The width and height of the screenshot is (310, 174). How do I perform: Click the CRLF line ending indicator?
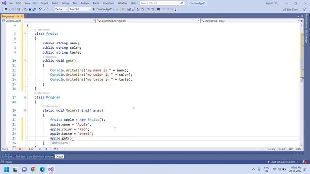299,149
